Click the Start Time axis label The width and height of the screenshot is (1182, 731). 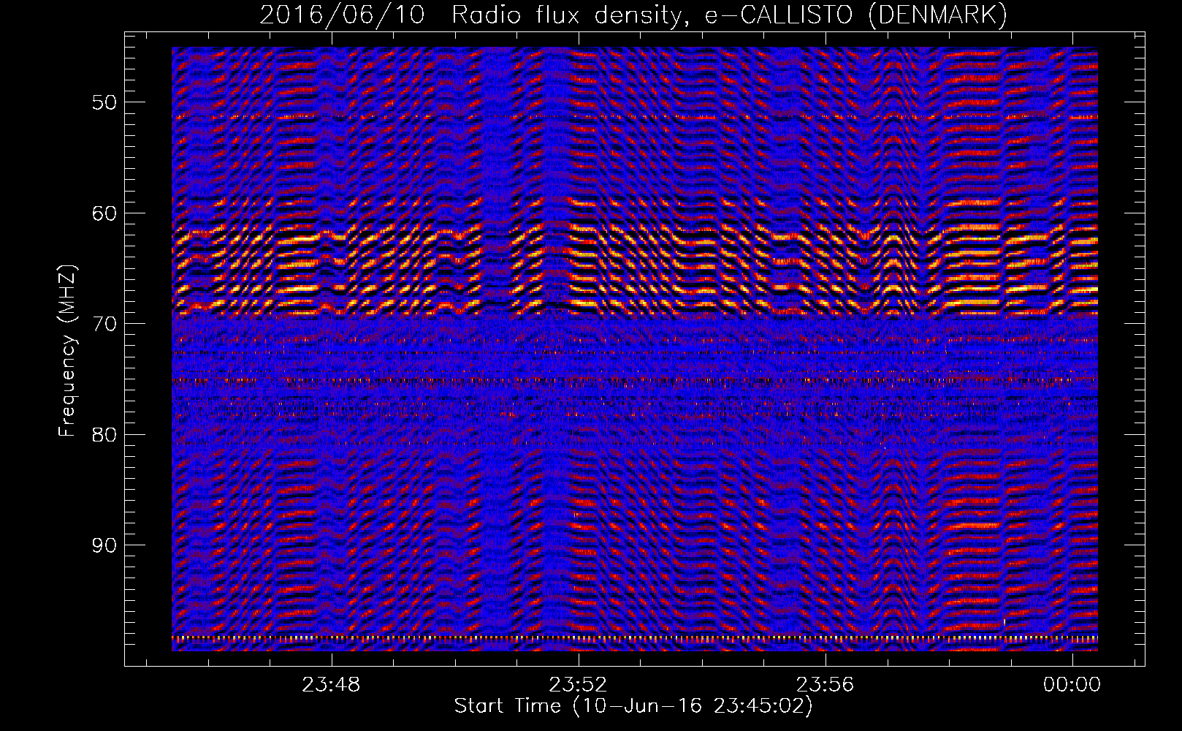[x=633, y=706]
